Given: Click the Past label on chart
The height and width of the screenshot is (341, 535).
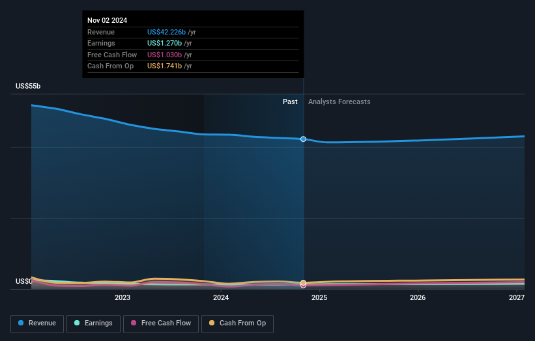Looking at the screenshot, I should (290, 102).
